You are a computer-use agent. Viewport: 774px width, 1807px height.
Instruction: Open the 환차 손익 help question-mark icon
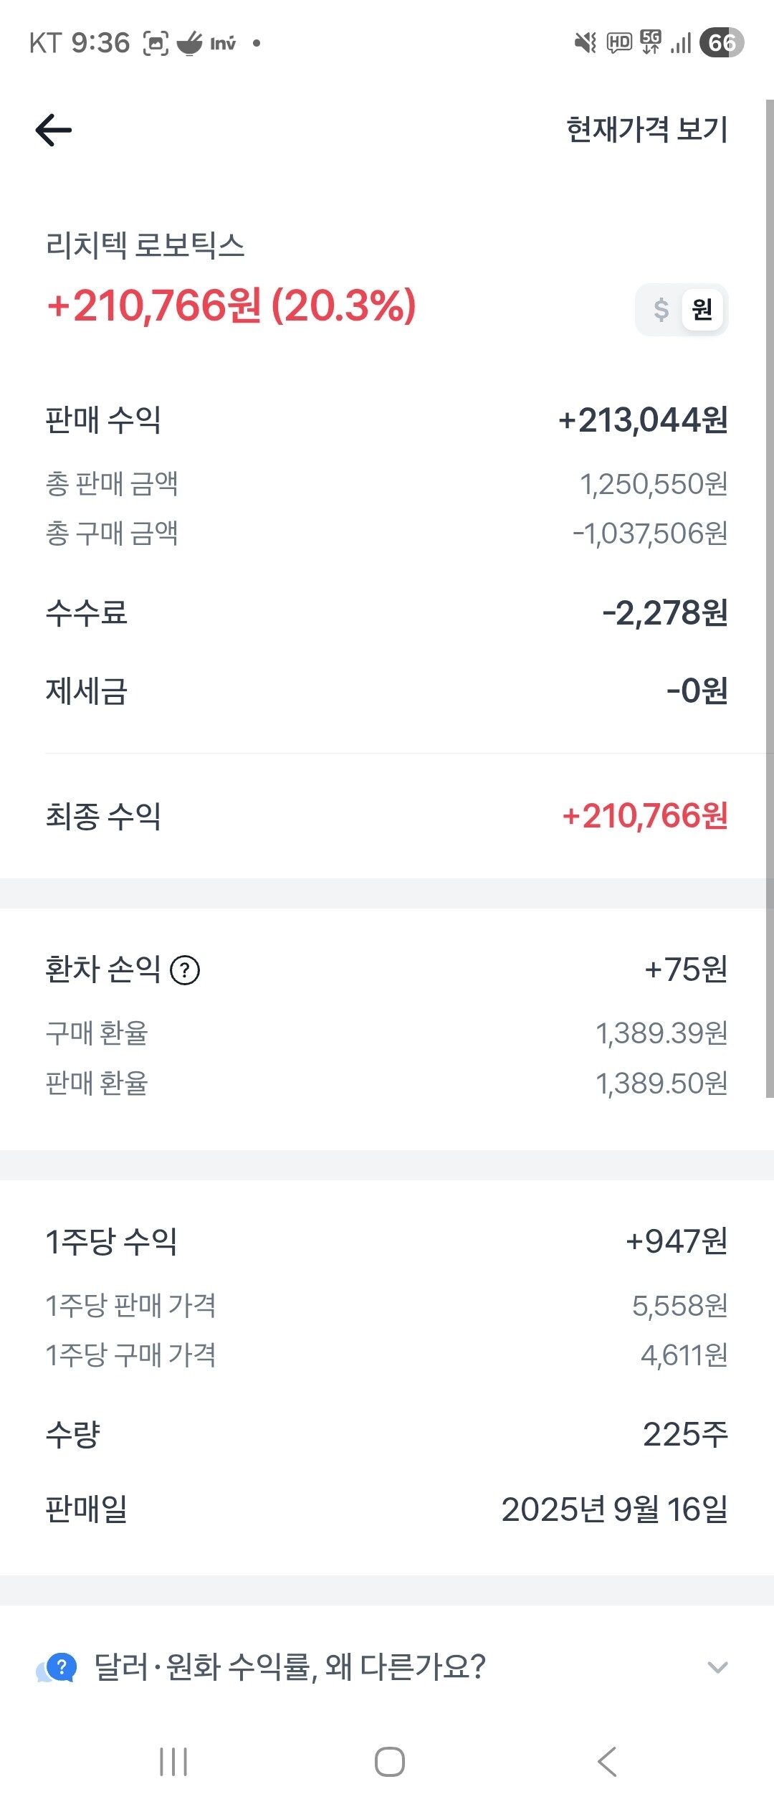coord(185,970)
